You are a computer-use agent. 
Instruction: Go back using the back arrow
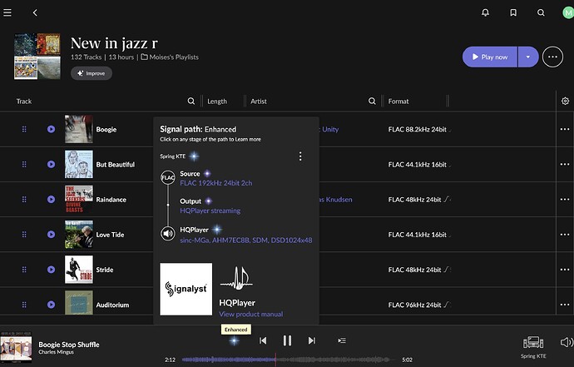tap(35, 12)
